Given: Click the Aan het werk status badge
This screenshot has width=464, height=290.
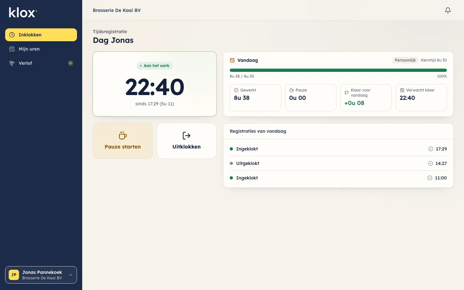Looking at the screenshot, I should click(155, 66).
